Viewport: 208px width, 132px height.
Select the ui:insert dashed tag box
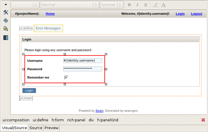[x=26, y=98]
